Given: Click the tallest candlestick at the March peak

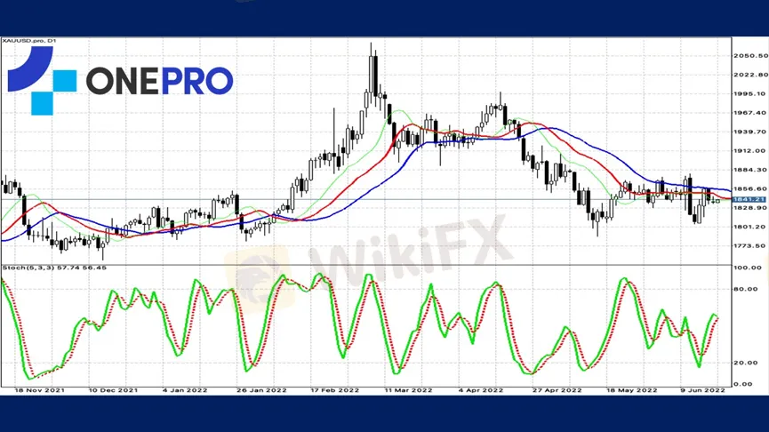Looking at the screenshot, I should point(372,73).
